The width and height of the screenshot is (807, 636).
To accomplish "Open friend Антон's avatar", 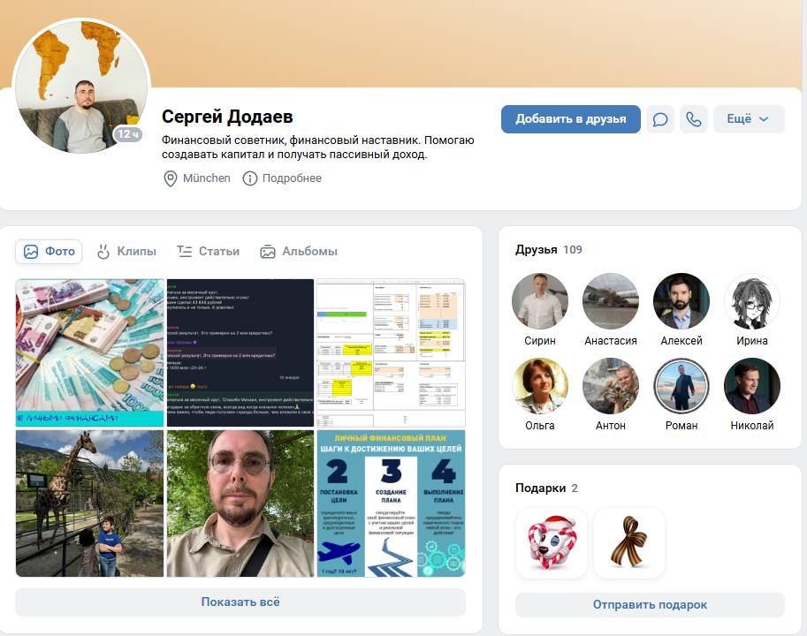I will click(x=611, y=386).
